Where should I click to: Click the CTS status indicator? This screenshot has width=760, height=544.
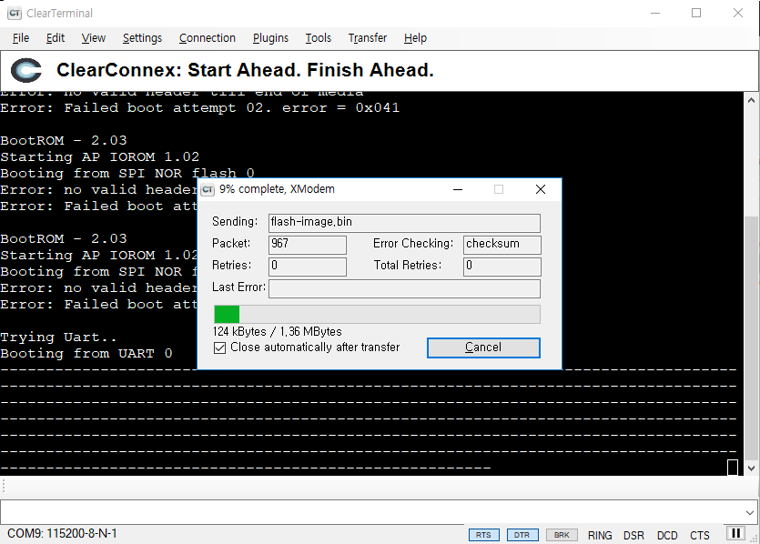pyautogui.click(x=699, y=535)
